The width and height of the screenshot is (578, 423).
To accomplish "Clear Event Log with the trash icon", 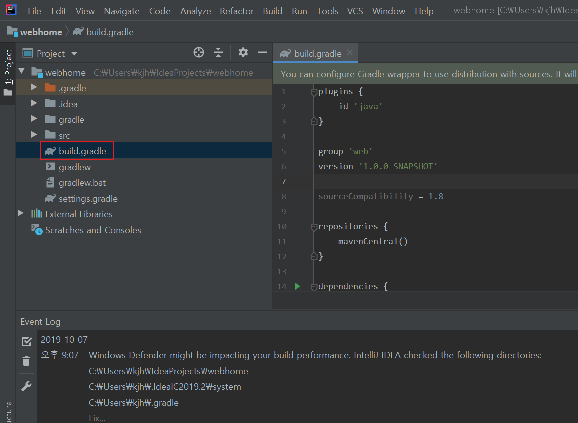I will [x=26, y=361].
